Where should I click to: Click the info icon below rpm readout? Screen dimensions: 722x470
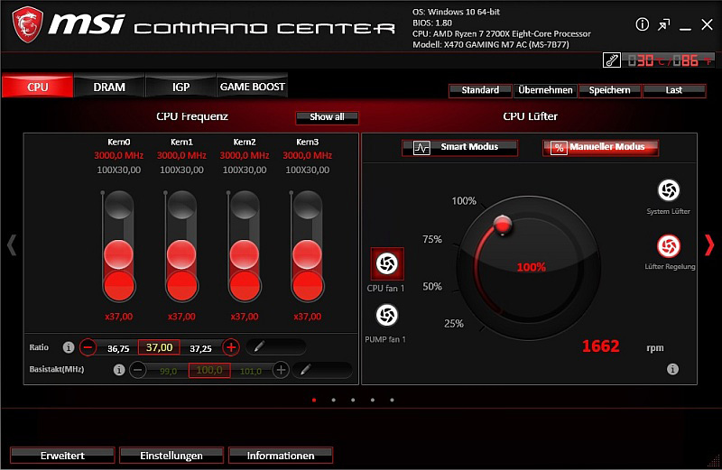[x=672, y=369]
